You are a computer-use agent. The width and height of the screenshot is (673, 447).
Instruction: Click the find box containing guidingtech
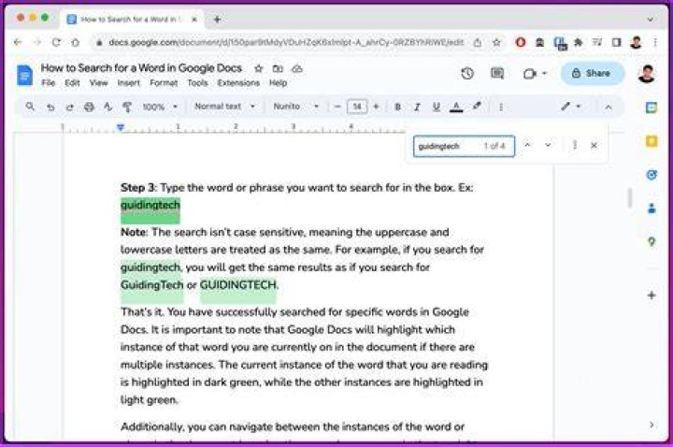[x=464, y=146]
